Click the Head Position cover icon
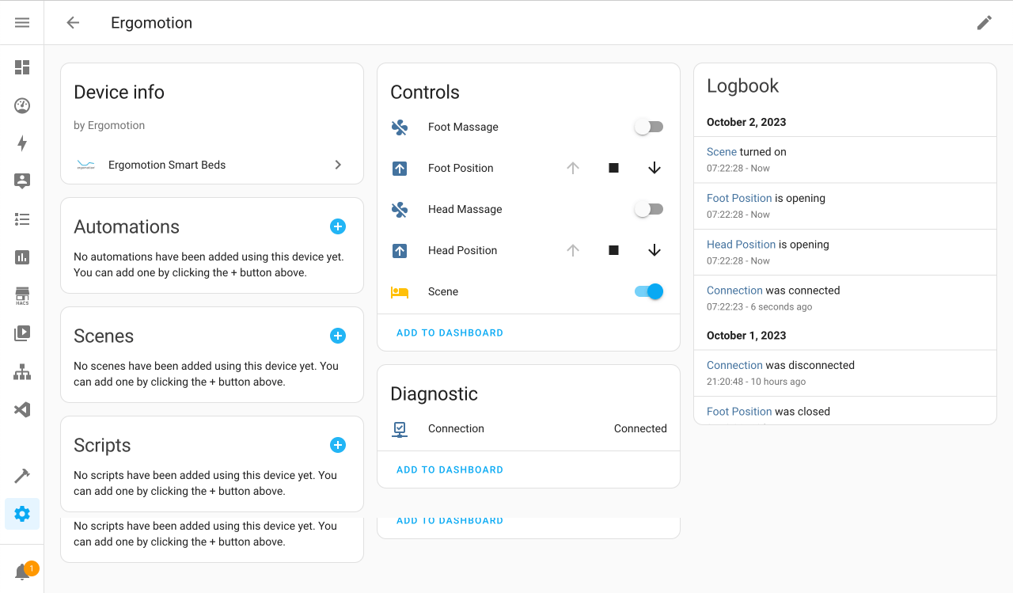The height and width of the screenshot is (593, 1013). pos(400,250)
